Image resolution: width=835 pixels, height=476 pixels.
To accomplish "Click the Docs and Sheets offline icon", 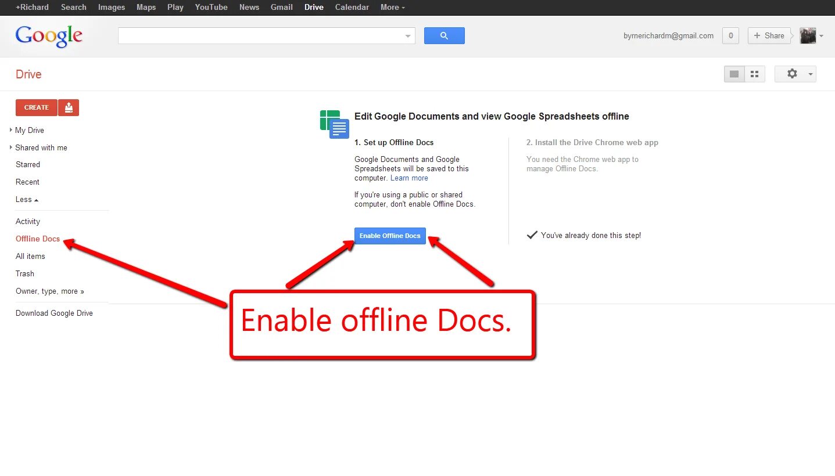I will (334, 124).
